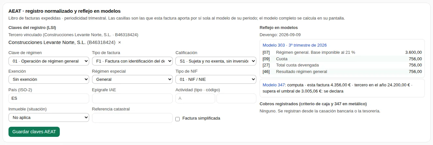Open the Calificación dropdown
This screenshot has width=433, height=145.
pos(216,61)
